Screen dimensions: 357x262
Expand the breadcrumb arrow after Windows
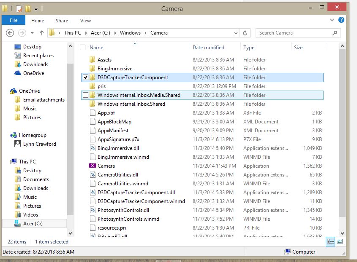click(146, 33)
